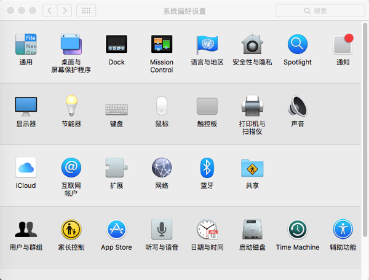Image resolution: width=369 pixels, height=280 pixels.
Task: Click the forward navigation arrow button
Action: pos(65,10)
